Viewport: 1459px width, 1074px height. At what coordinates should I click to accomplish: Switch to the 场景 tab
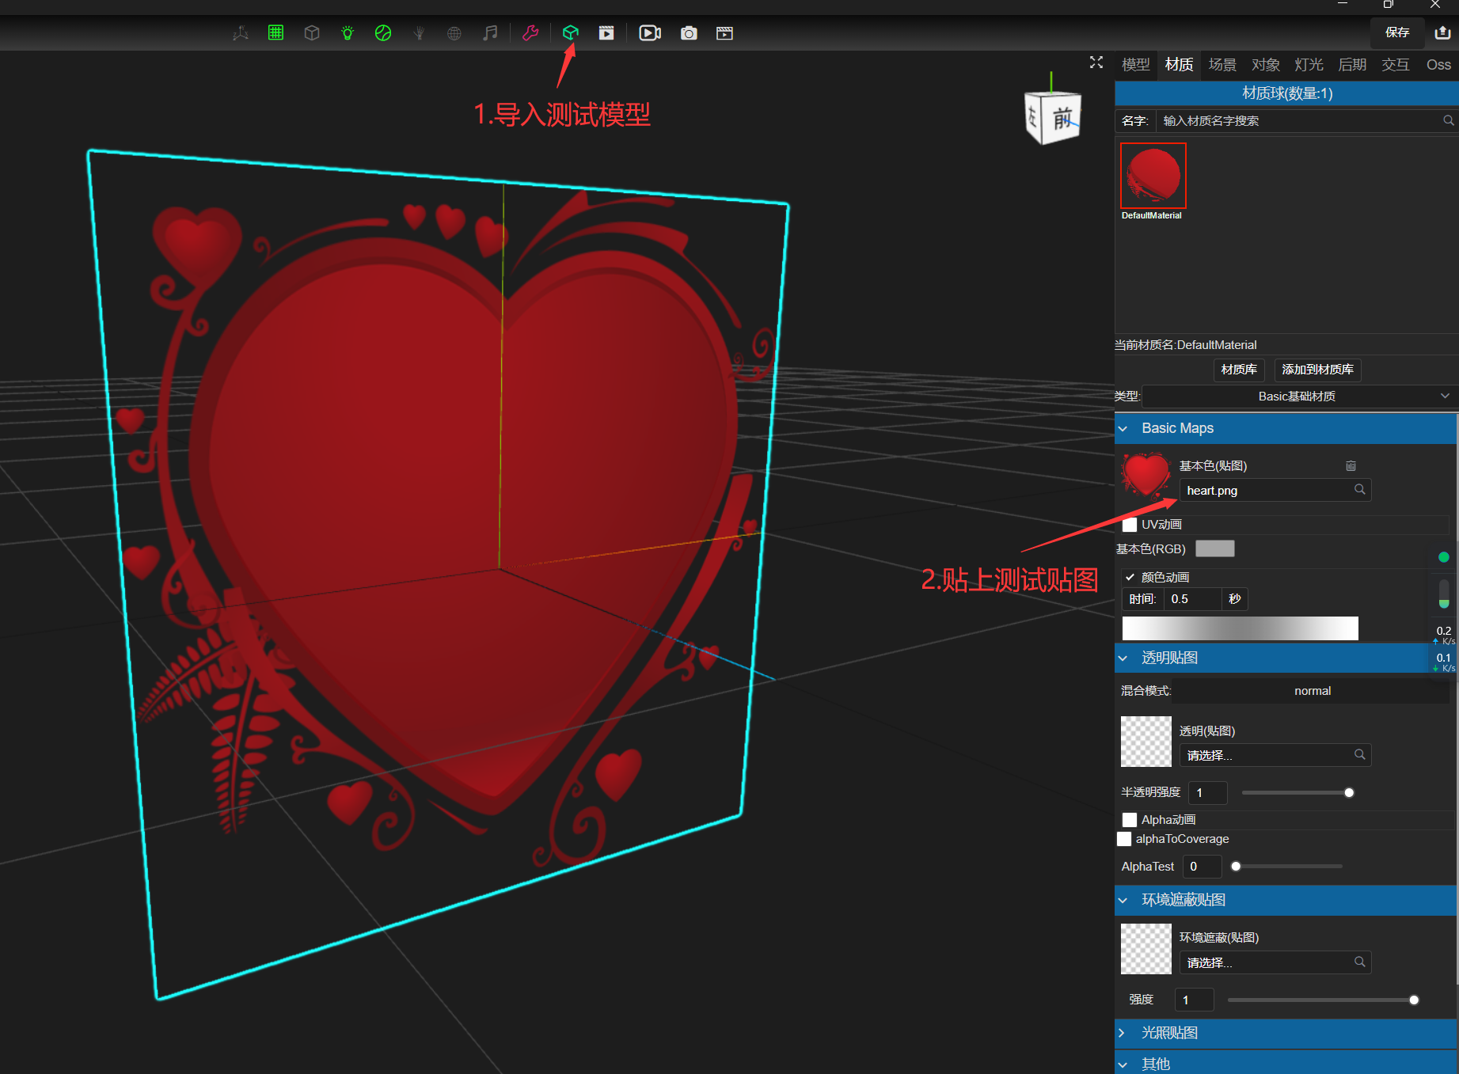tap(1222, 65)
